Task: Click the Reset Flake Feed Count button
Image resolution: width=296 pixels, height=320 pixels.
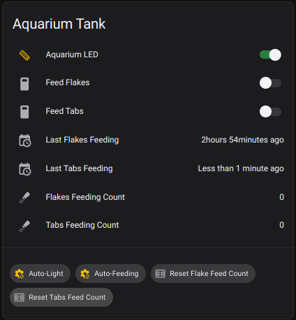Action: point(203,274)
